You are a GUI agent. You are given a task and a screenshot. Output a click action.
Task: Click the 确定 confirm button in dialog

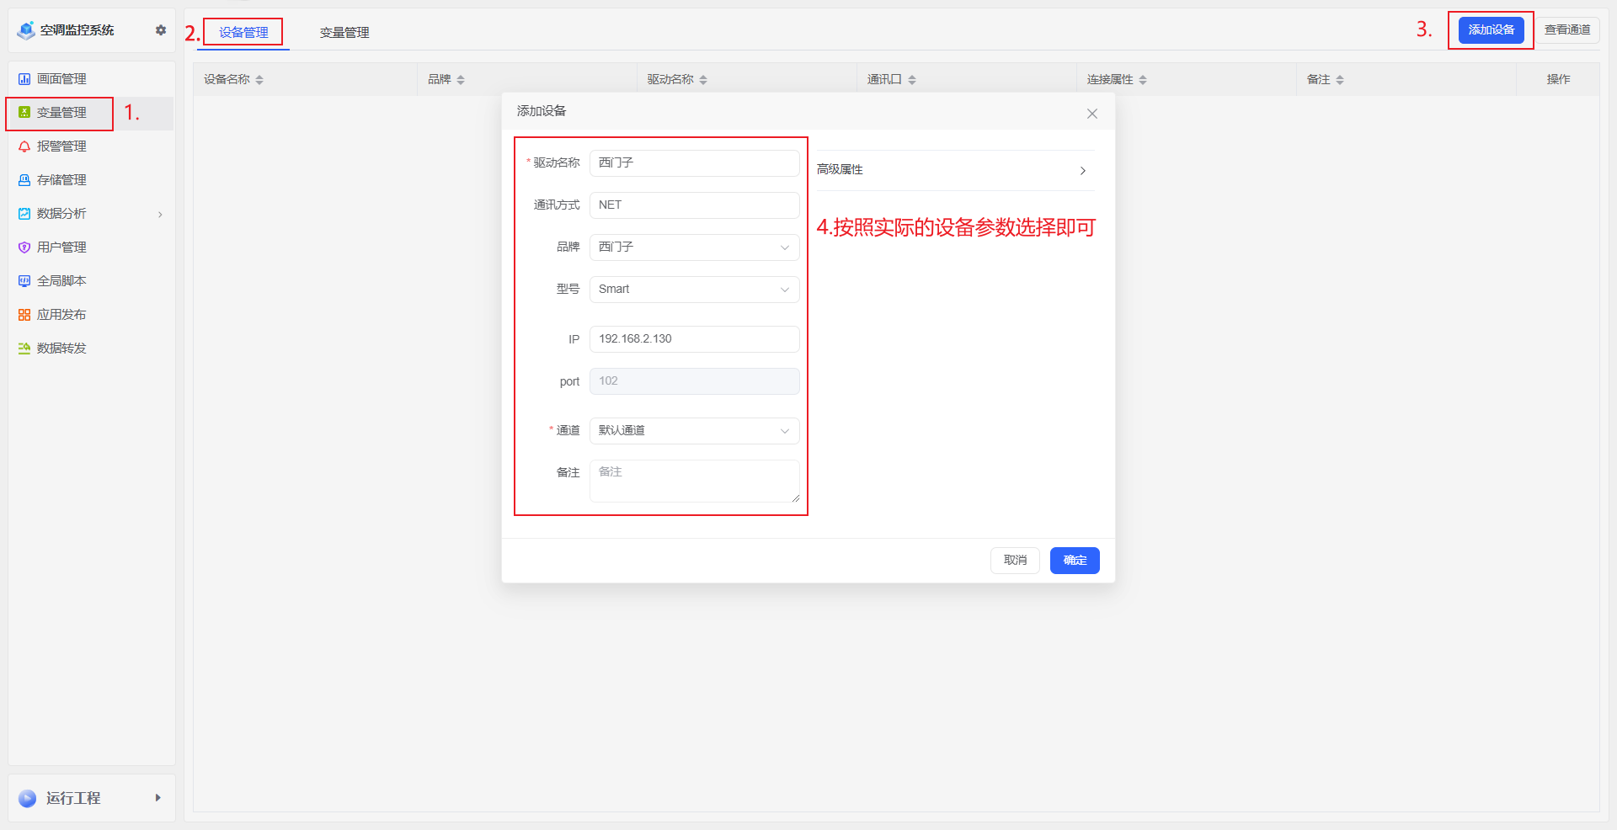[1074, 560]
